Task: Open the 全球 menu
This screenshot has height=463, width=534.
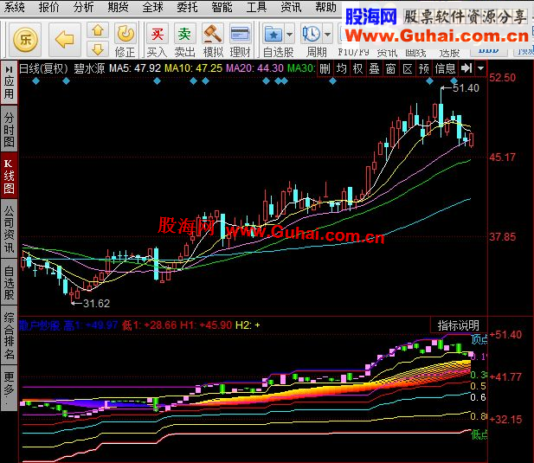Action: pos(152,7)
